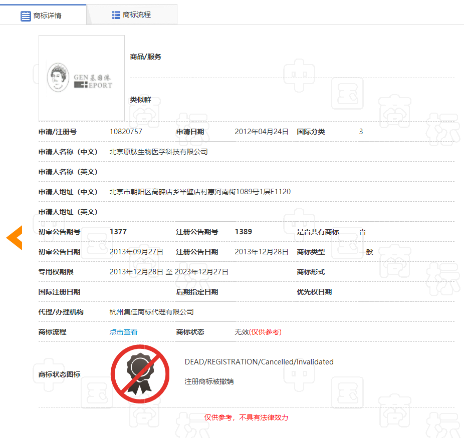Select the 申请人地址（英文） label
The height and width of the screenshot is (438, 464).
pyautogui.click(x=68, y=212)
